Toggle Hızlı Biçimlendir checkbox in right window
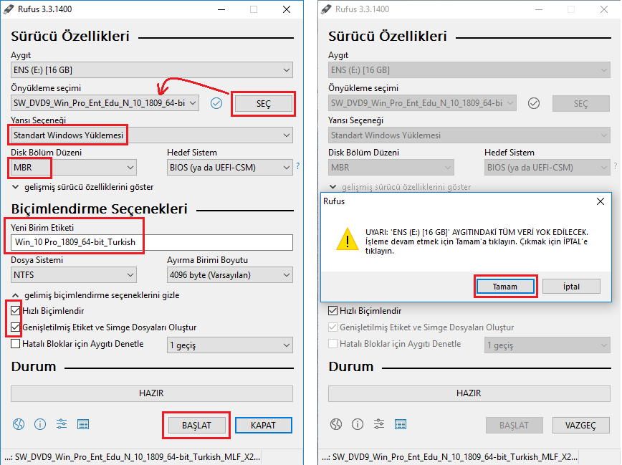 [332, 311]
